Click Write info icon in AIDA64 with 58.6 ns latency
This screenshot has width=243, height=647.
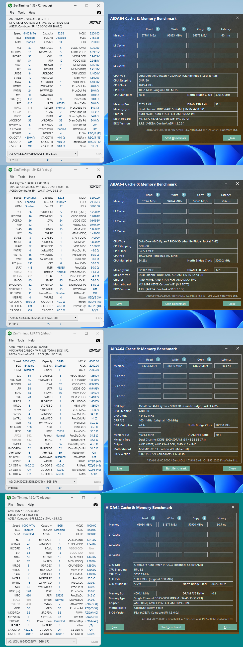tap(184, 195)
